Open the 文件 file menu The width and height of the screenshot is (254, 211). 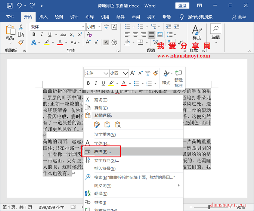[10, 17]
